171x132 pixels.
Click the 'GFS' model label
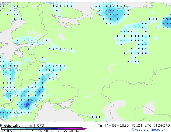pyautogui.click(x=40, y=126)
